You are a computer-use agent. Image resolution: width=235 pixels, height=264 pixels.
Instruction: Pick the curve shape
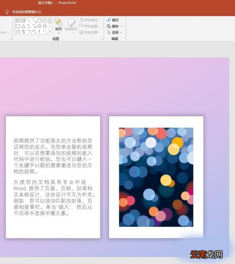34,32
